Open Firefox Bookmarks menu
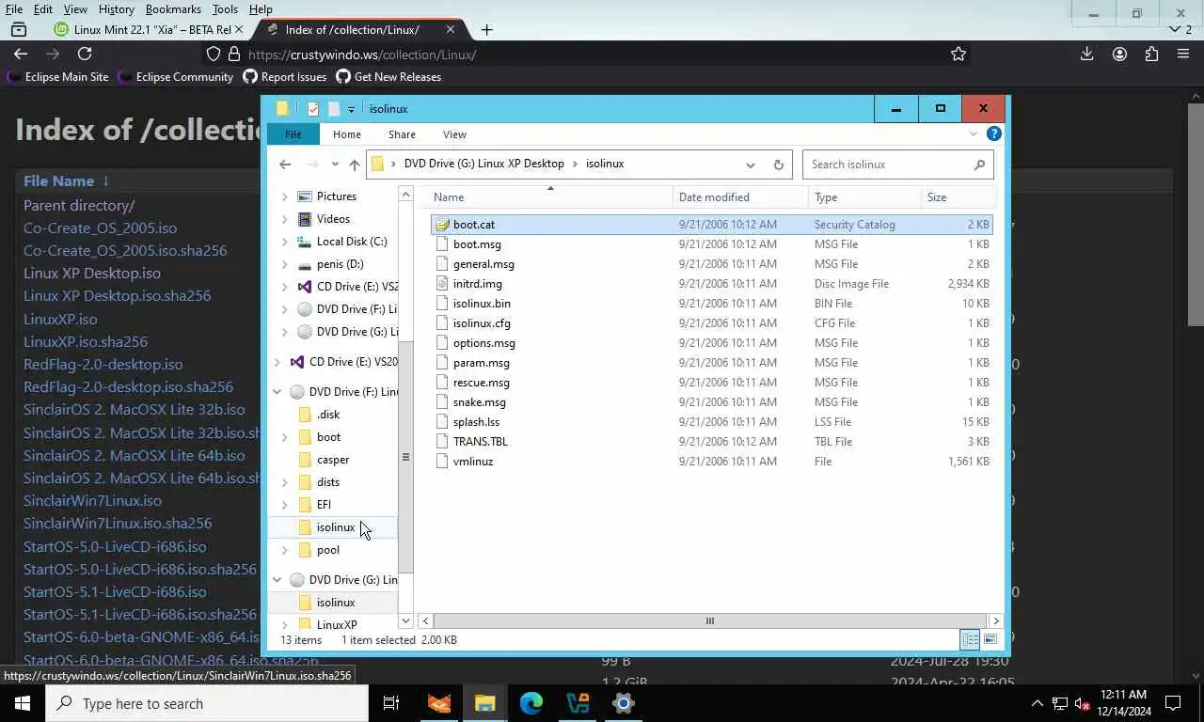The width and height of the screenshot is (1204, 722). tap(173, 9)
